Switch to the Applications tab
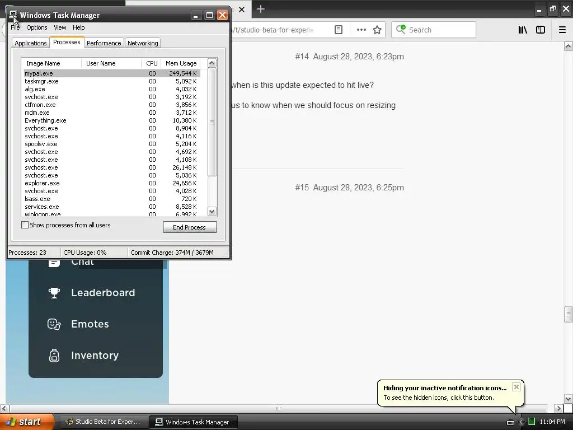Screen dimensions: 573x430 pos(31,43)
